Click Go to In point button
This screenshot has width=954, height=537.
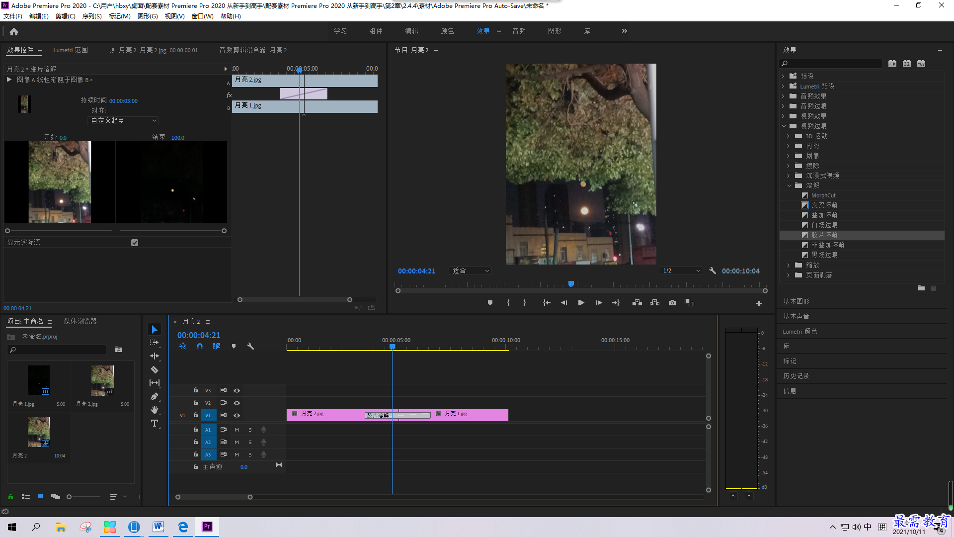[x=547, y=303]
